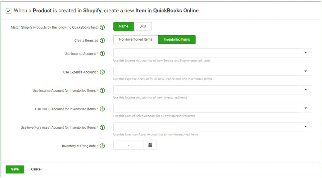Expand the Use Expense Account dropdown
This screenshot has height=178, width=322.
305,71
